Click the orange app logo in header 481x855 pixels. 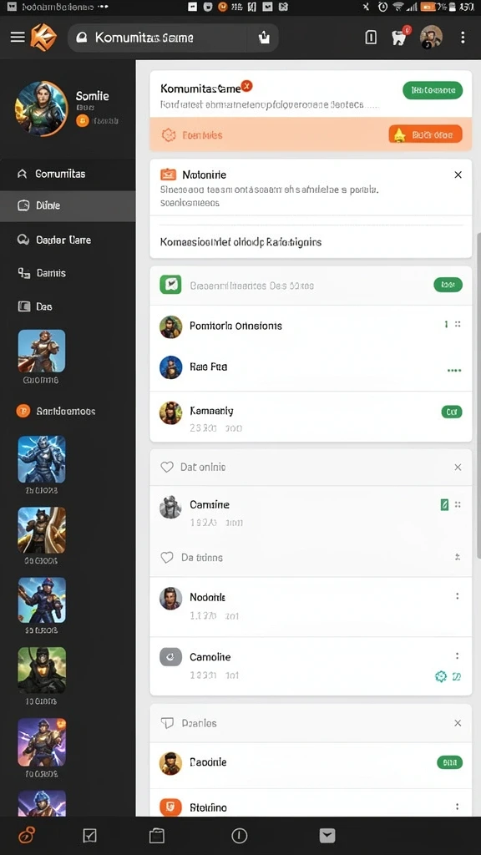coord(43,37)
